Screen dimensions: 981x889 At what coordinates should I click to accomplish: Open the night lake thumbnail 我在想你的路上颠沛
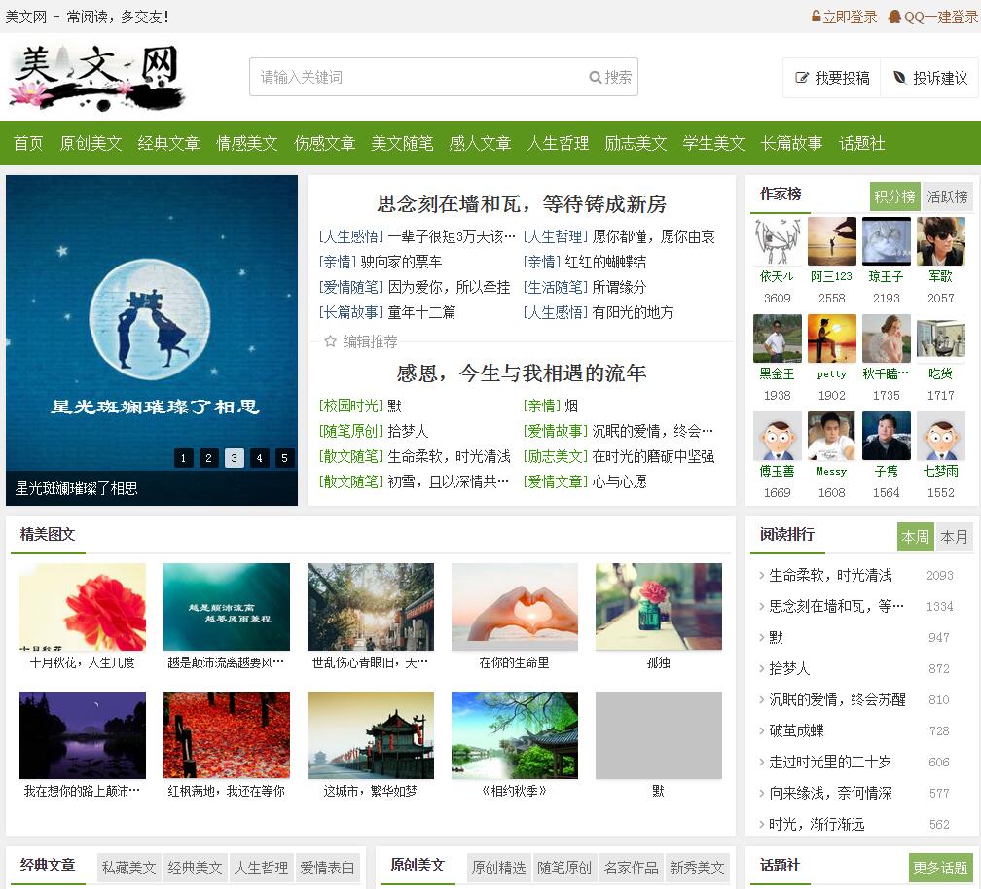coord(83,735)
